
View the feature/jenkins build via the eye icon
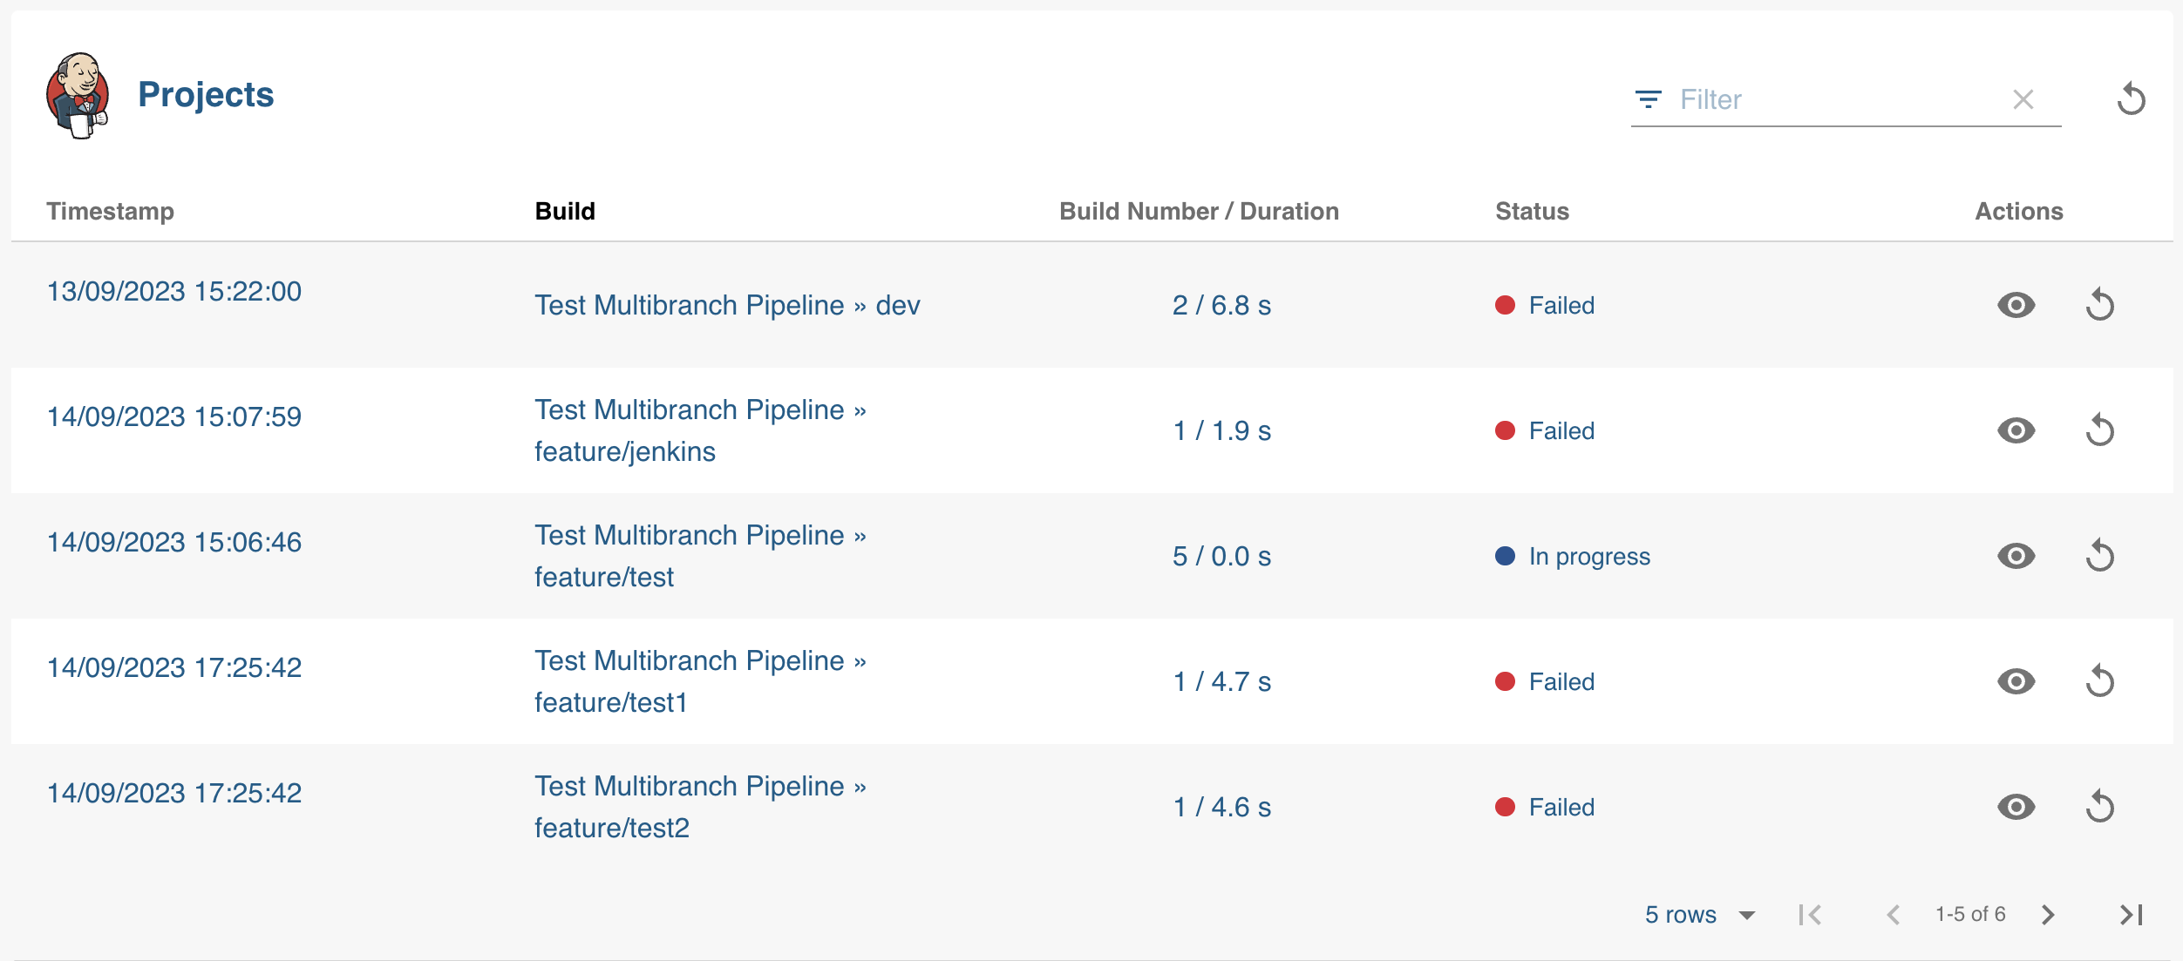(2016, 430)
